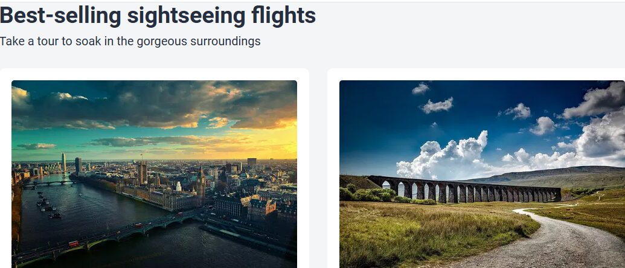Click the viaduct arches in countryside photo

tap(464, 190)
